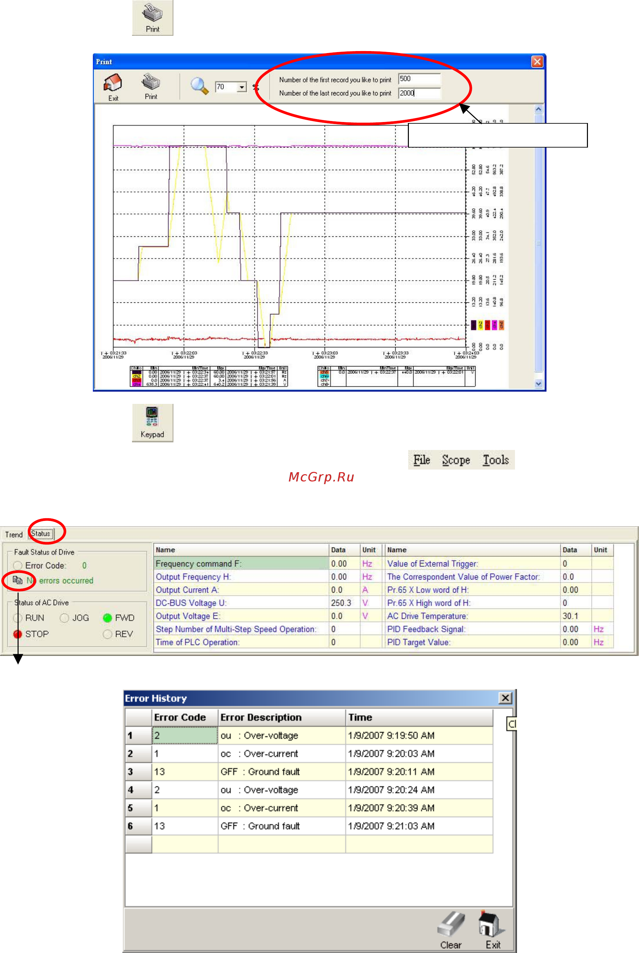Click the 'Error Code' column header

pos(185,717)
